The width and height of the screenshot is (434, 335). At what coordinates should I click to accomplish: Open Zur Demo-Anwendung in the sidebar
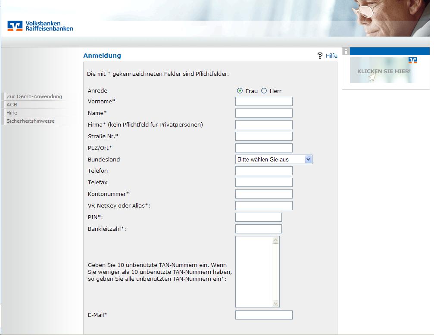(34, 96)
